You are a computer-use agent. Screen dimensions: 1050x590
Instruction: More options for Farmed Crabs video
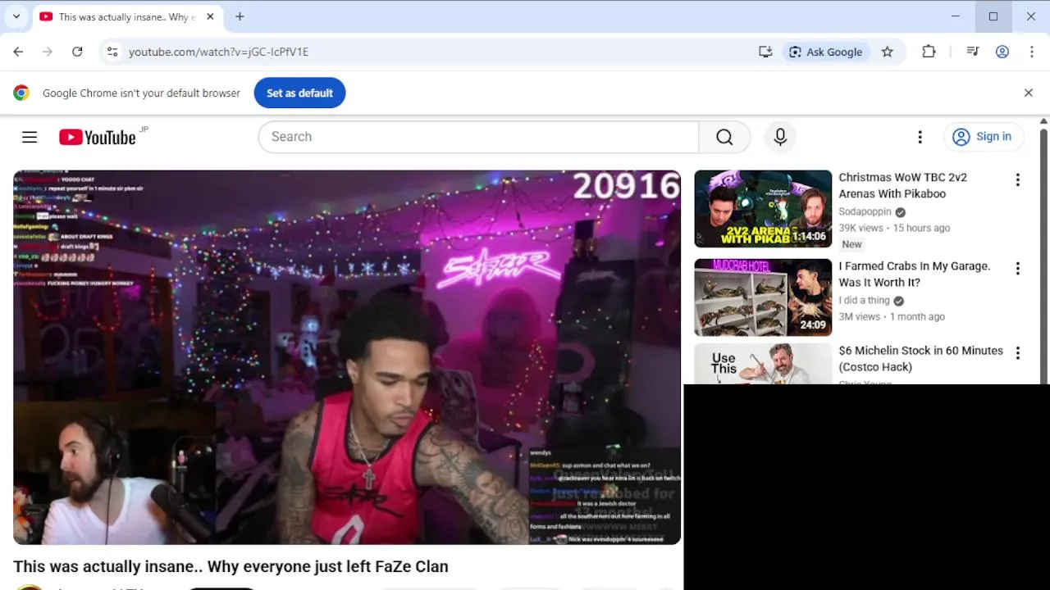[1017, 269]
